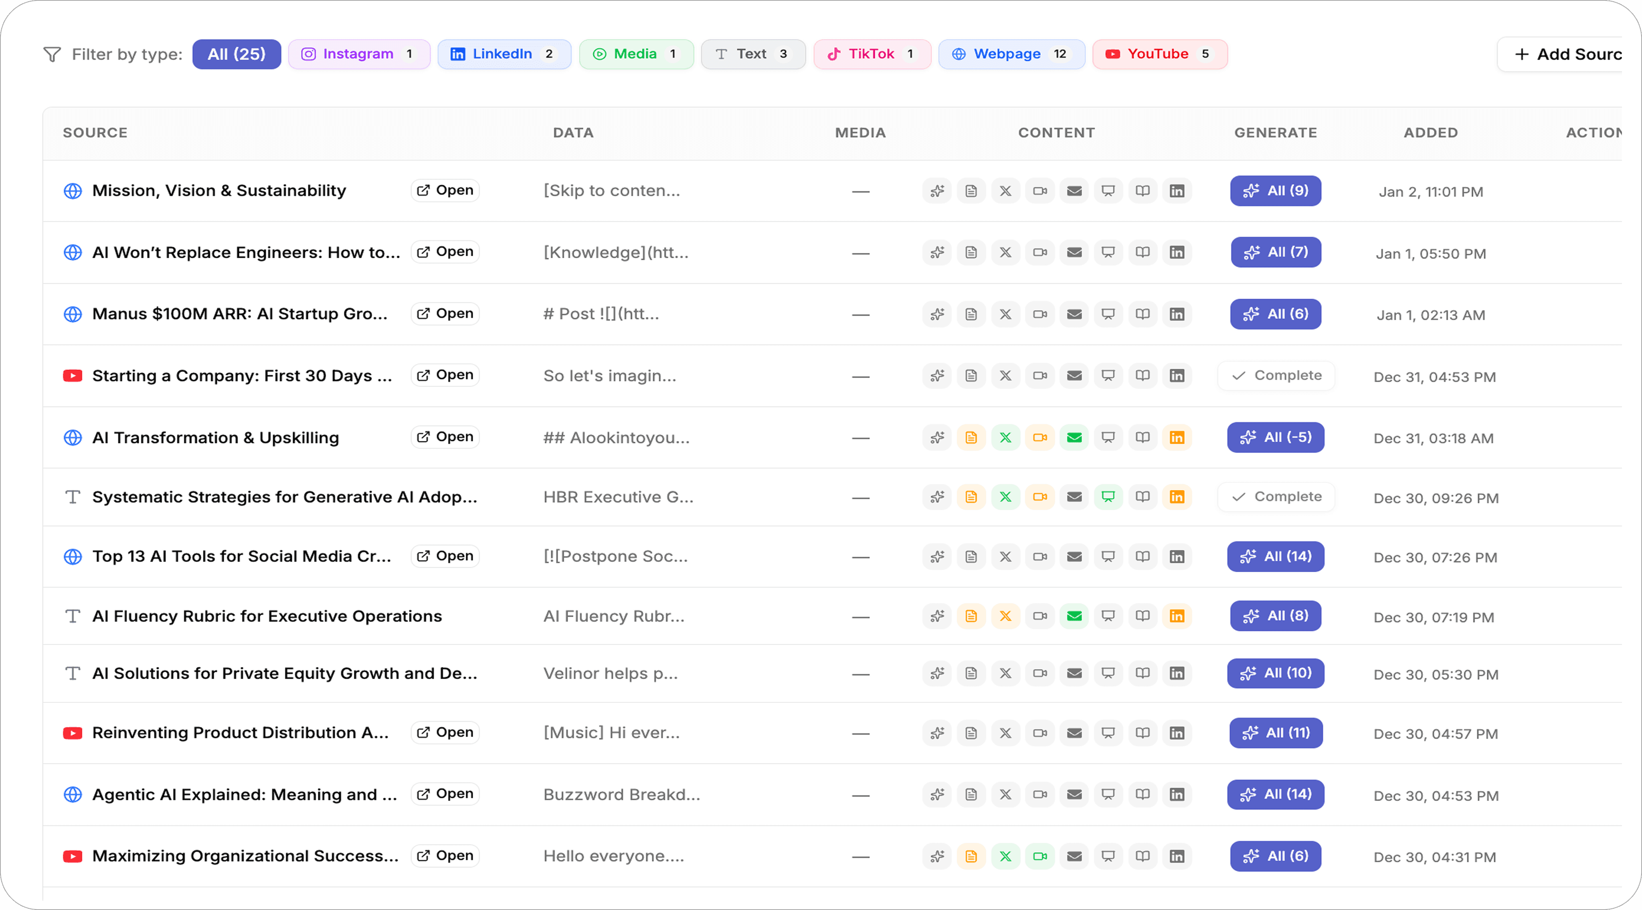Filter sources by Webpage type
This screenshot has width=1642, height=910.
1011,54
